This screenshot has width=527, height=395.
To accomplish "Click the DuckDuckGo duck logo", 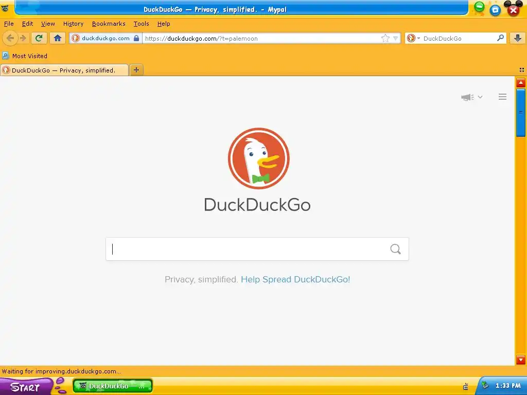I will pos(258,158).
